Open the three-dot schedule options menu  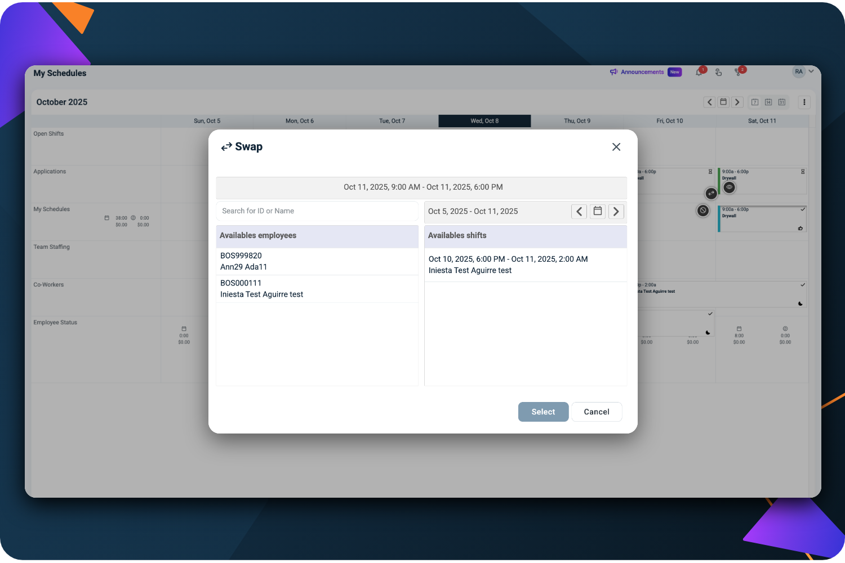pos(804,102)
